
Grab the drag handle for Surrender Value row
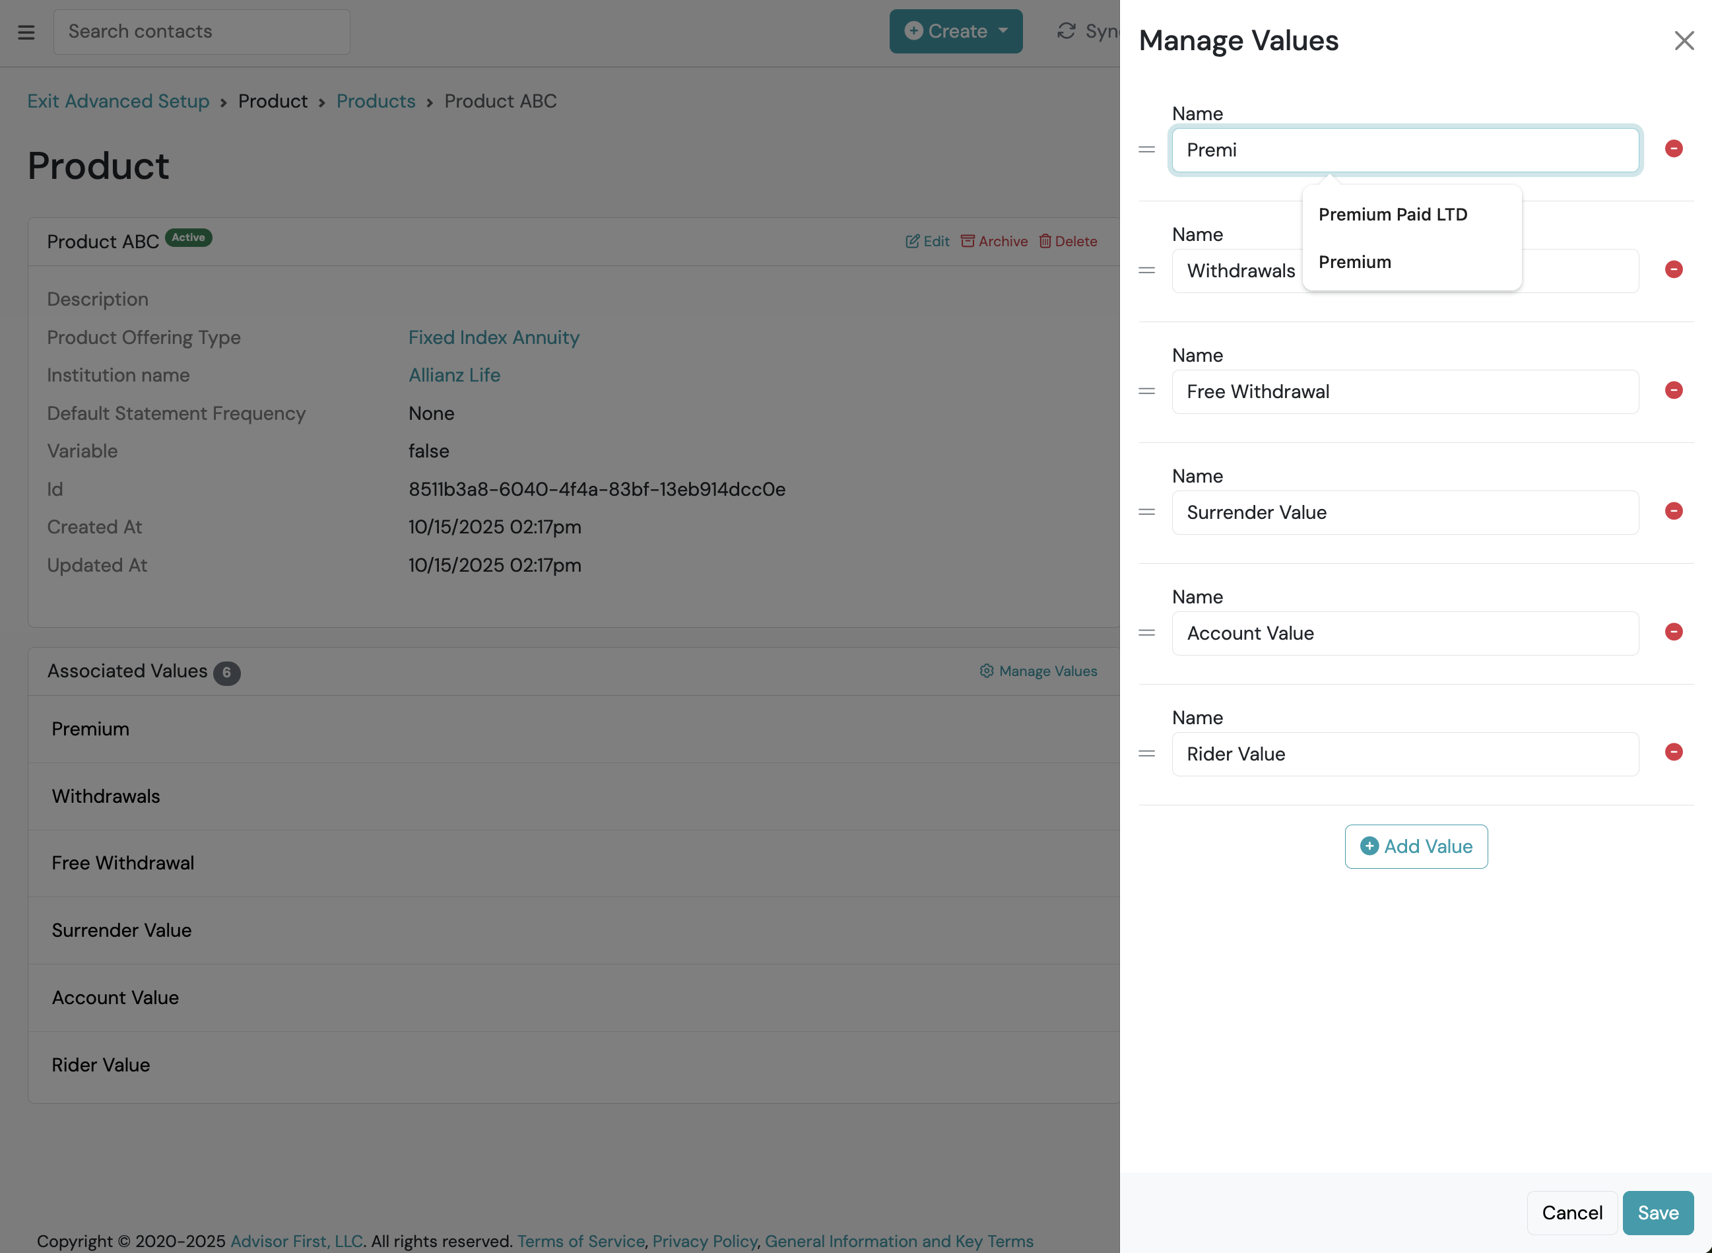[1146, 512]
